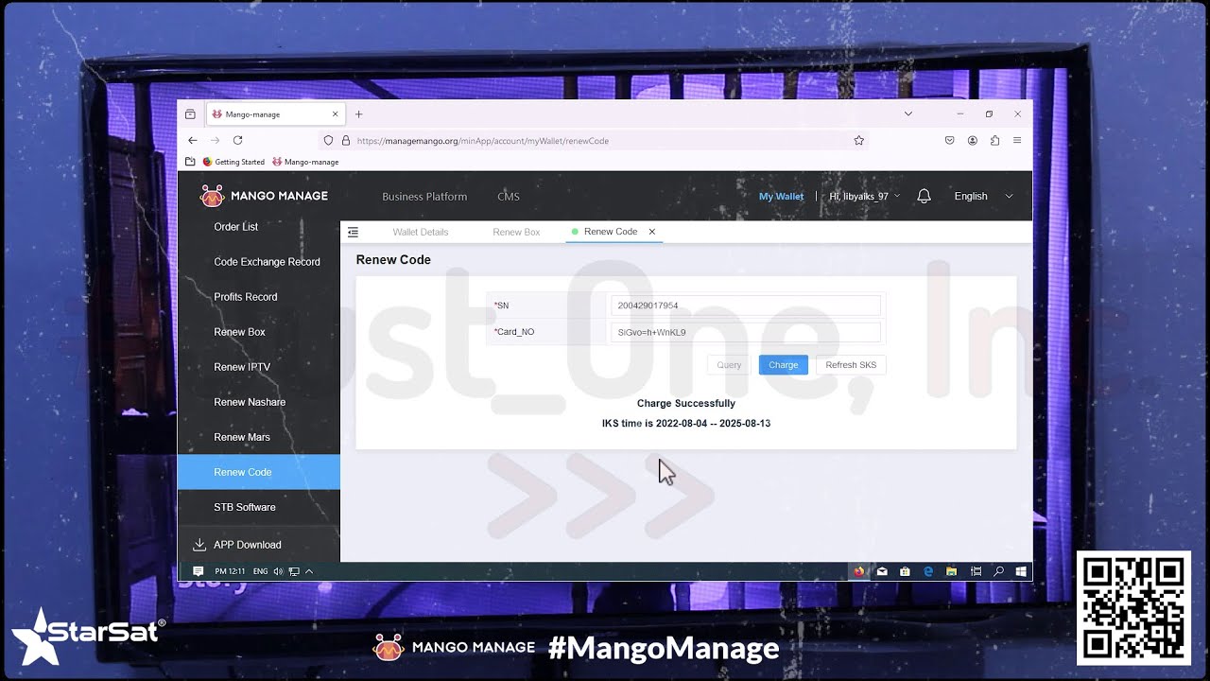The width and height of the screenshot is (1210, 681).
Task: Show tracking protection shield info
Action: 328,140
